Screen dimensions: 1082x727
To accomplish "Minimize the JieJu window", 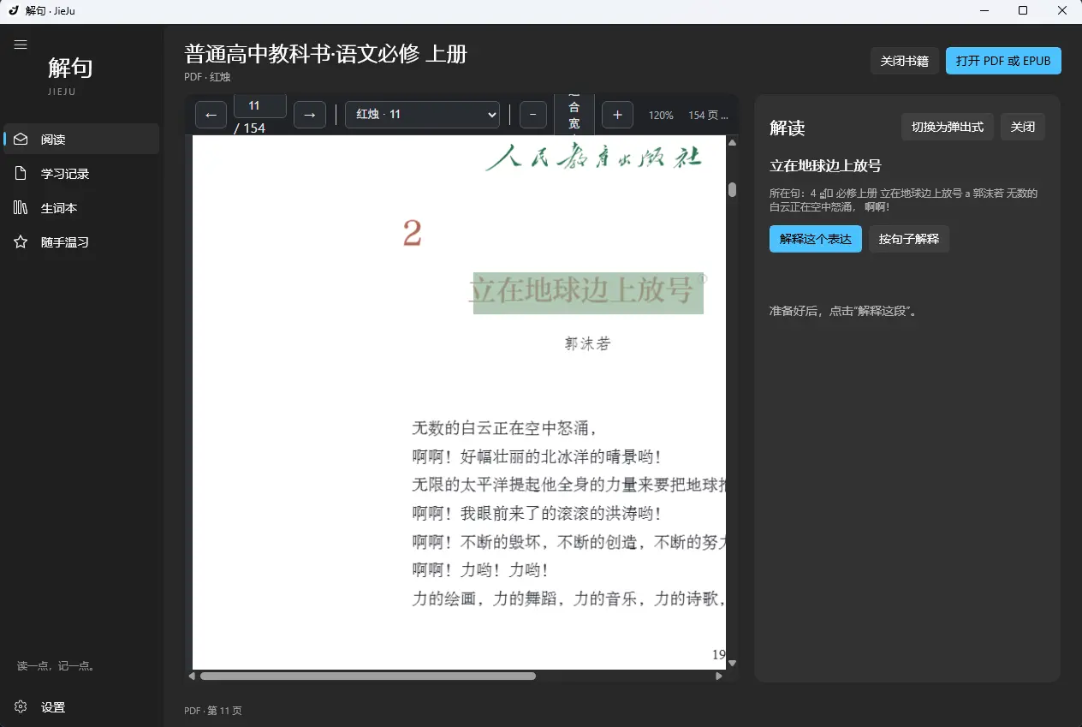I will coord(984,10).
